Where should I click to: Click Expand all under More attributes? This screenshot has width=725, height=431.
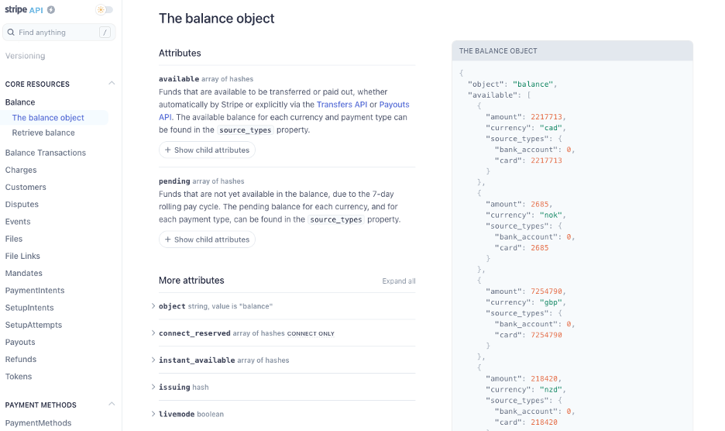399,281
